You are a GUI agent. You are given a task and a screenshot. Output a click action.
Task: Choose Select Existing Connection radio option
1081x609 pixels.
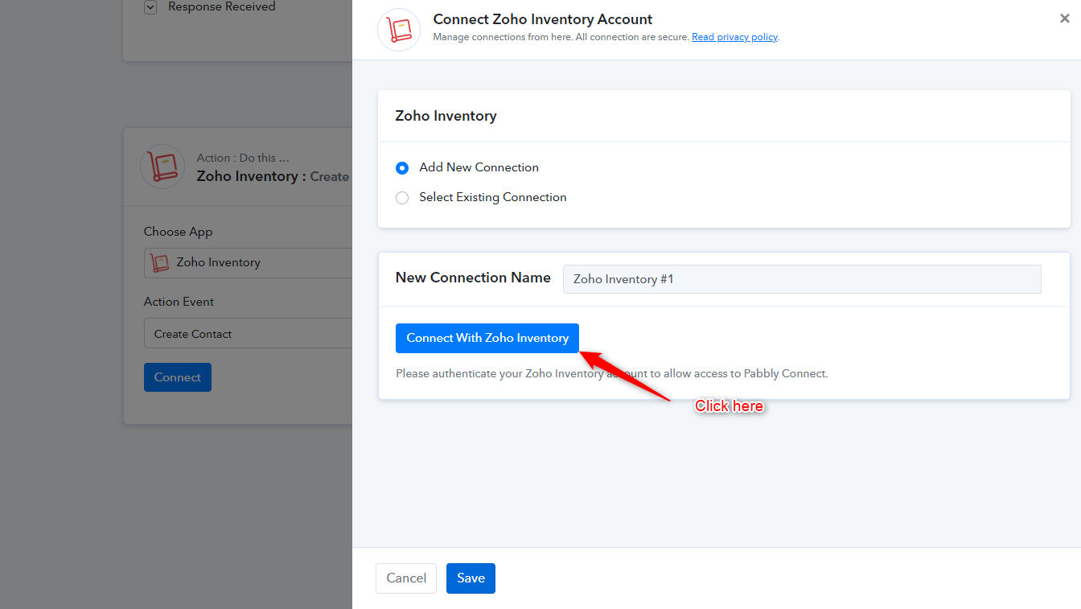pos(402,198)
